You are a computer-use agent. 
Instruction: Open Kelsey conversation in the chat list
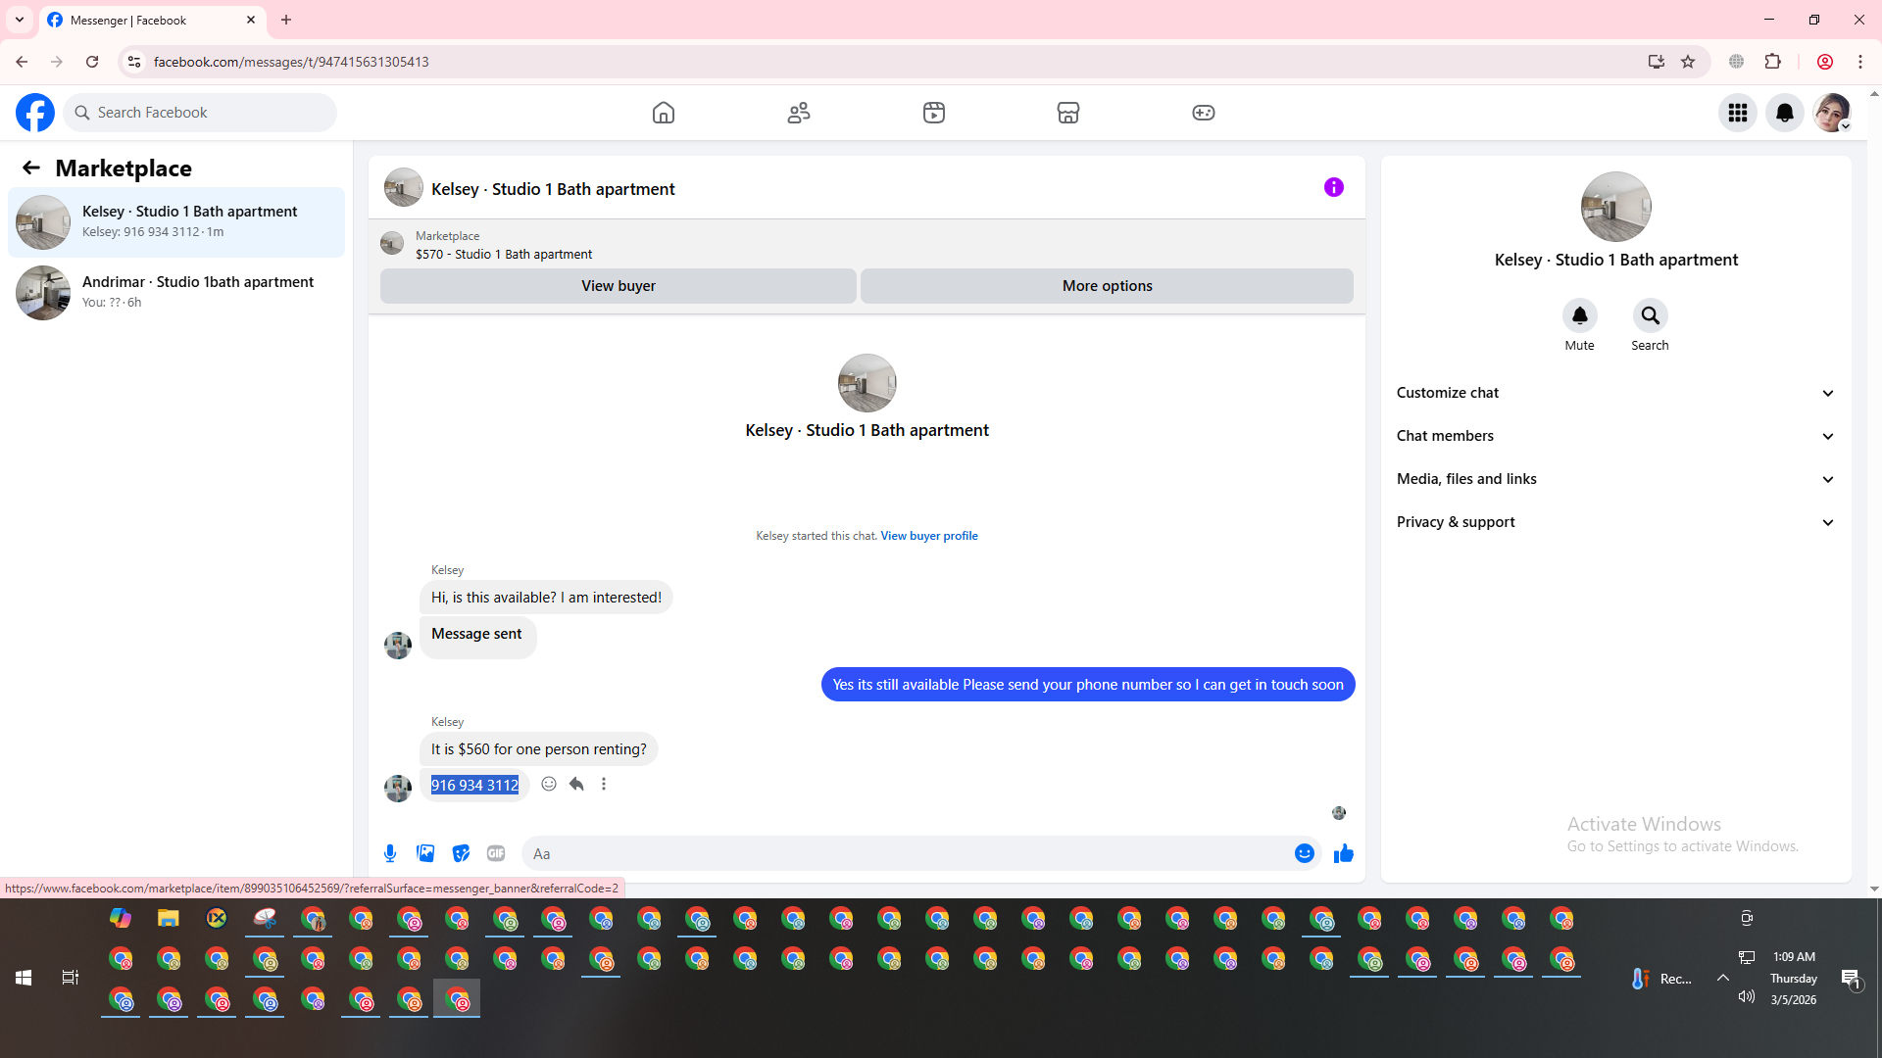(176, 222)
